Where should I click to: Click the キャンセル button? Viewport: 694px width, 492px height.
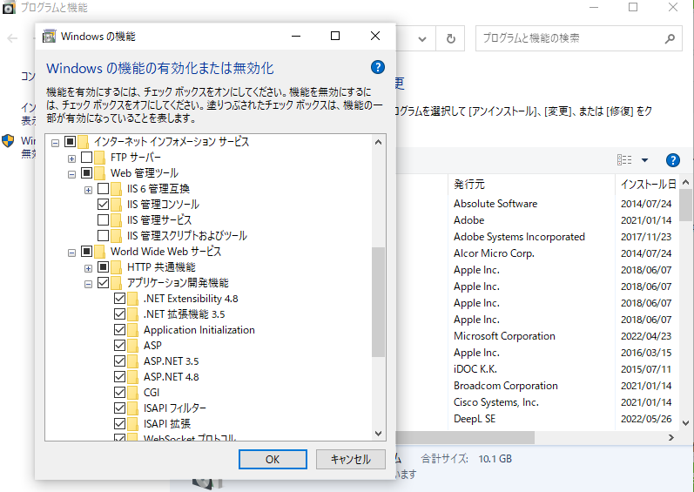click(351, 459)
